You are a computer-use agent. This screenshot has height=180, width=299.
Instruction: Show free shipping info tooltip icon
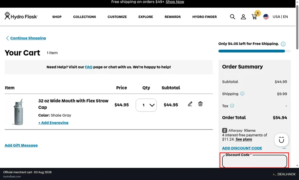pyautogui.click(x=283, y=44)
